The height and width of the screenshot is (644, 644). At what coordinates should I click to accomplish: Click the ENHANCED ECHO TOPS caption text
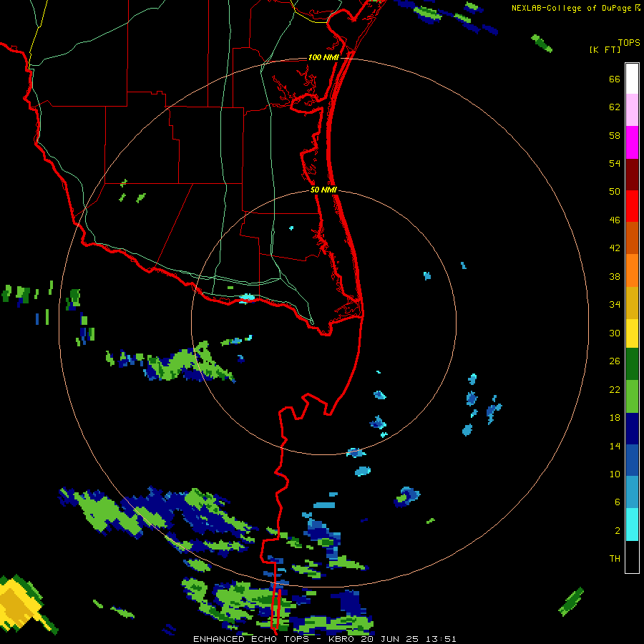point(254,639)
